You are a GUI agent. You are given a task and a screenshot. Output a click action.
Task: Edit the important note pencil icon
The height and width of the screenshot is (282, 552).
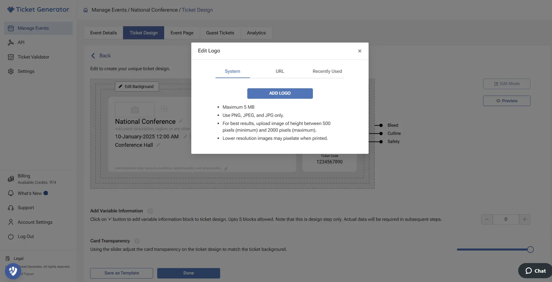[x=225, y=168]
